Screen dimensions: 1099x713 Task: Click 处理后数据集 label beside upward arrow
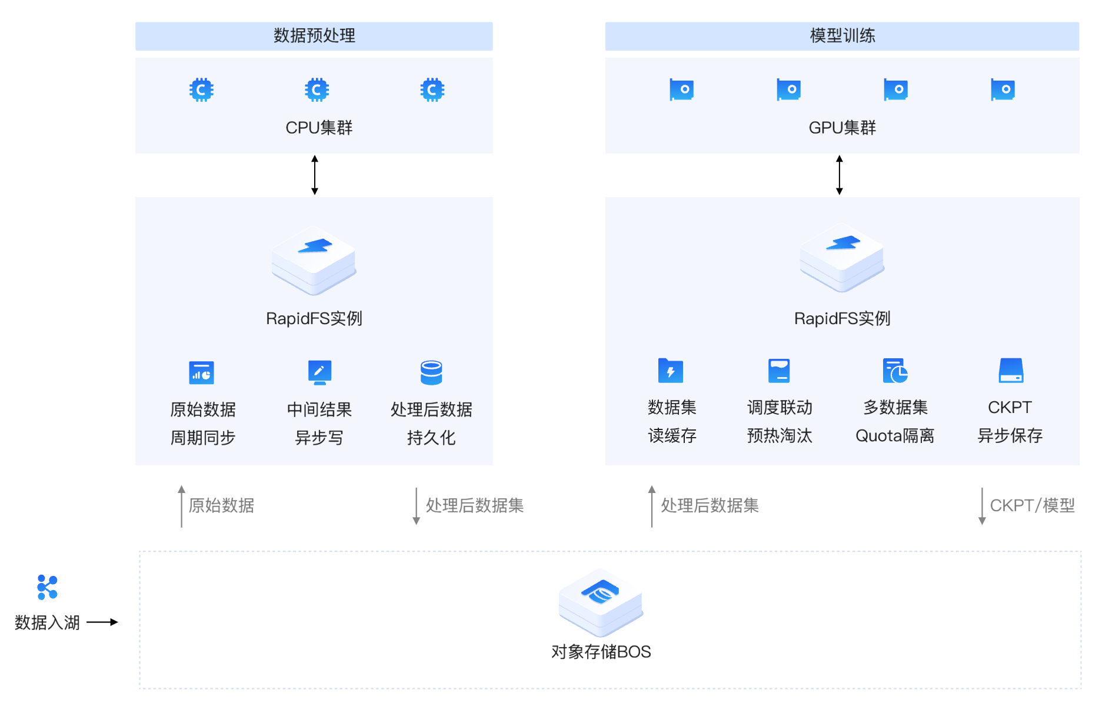coord(710,505)
